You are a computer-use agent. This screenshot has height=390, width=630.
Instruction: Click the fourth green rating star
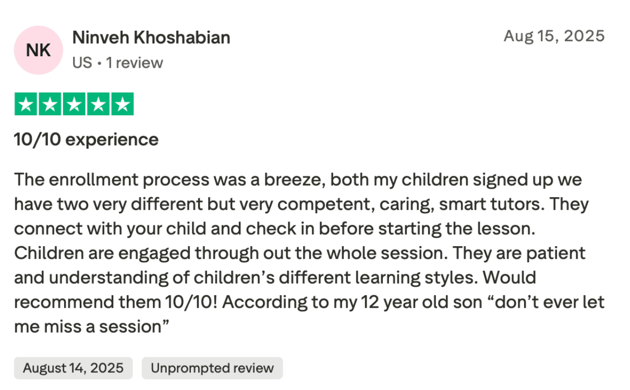click(x=98, y=104)
